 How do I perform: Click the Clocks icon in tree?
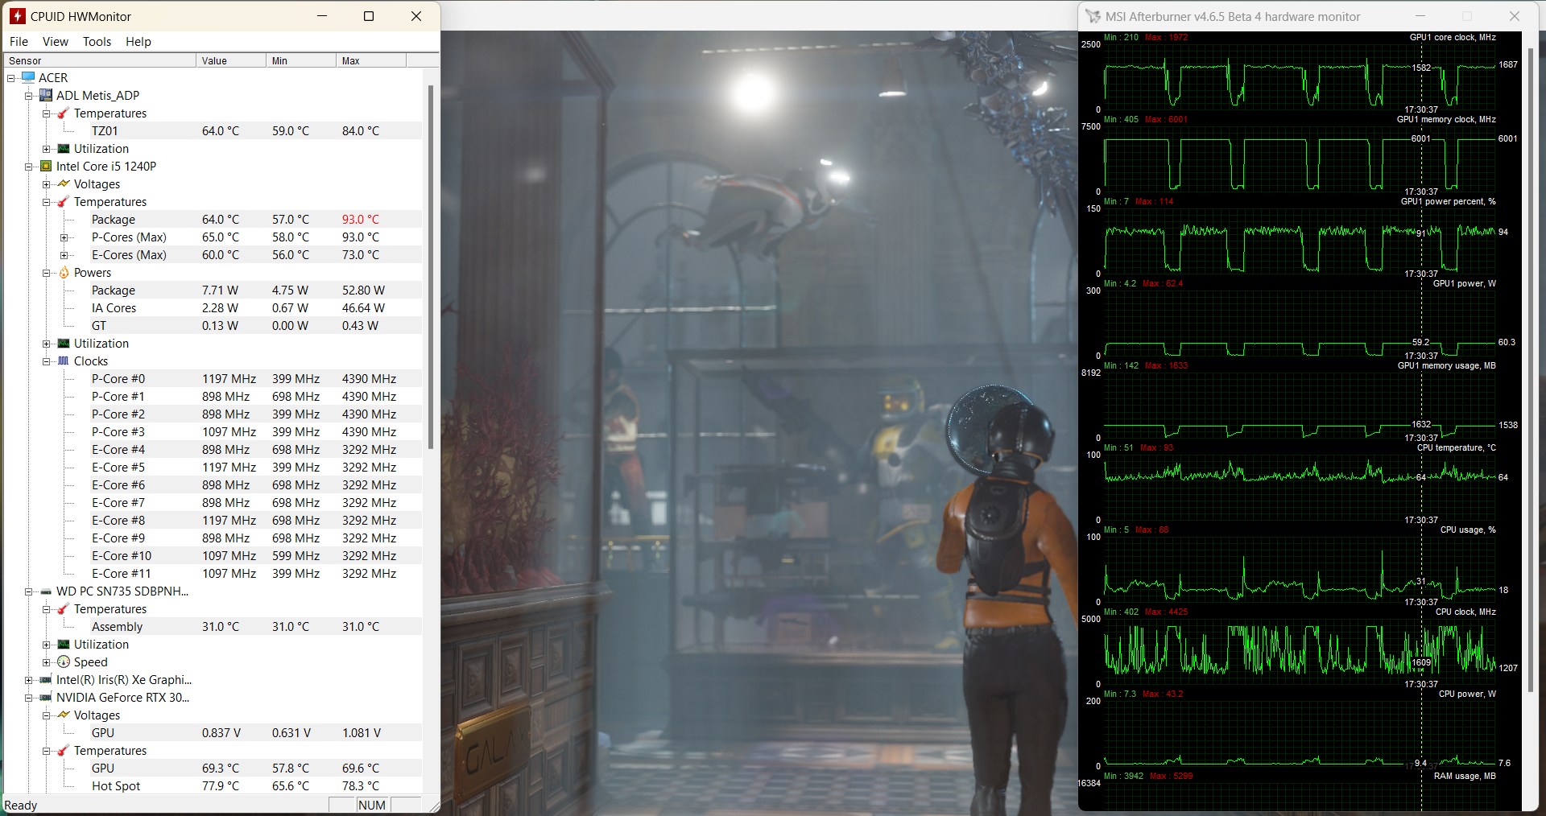[64, 361]
